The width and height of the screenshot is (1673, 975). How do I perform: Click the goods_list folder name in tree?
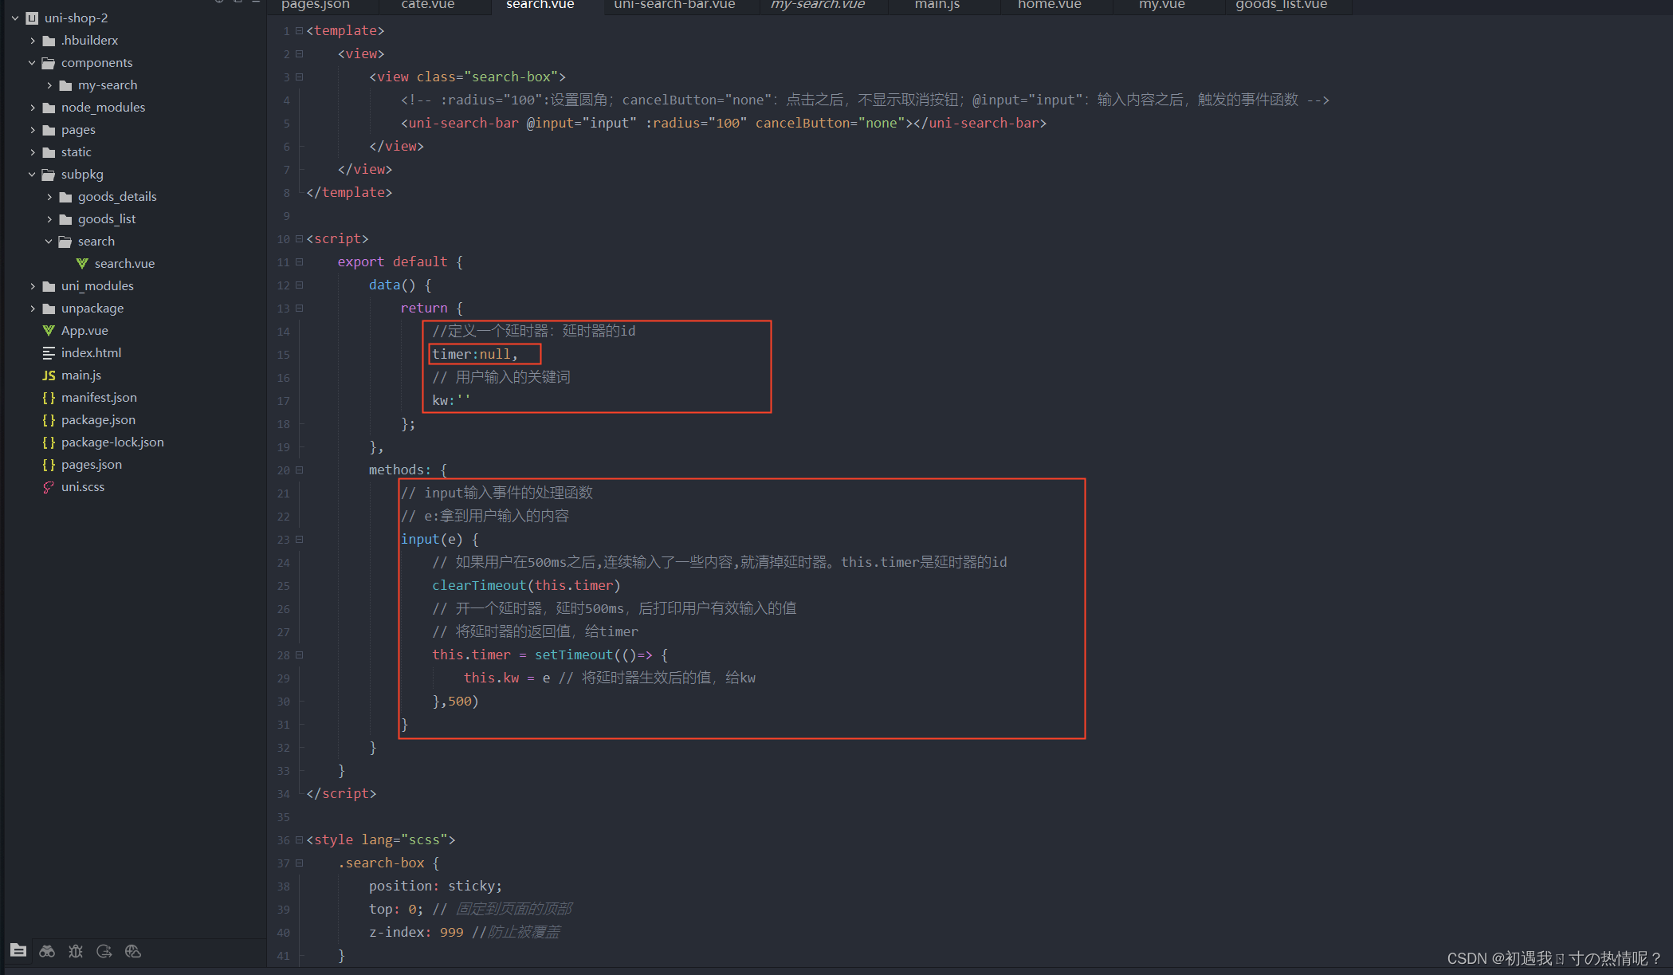107,218
